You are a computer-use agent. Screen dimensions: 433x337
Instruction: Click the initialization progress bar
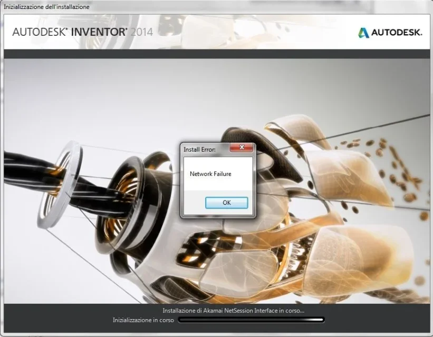click(x=251, y=320)
